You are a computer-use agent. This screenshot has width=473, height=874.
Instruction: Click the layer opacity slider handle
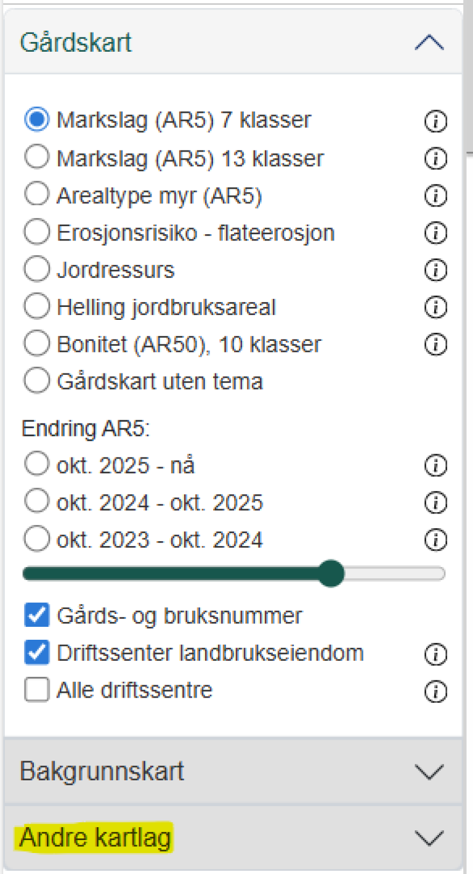click(331, 574)
